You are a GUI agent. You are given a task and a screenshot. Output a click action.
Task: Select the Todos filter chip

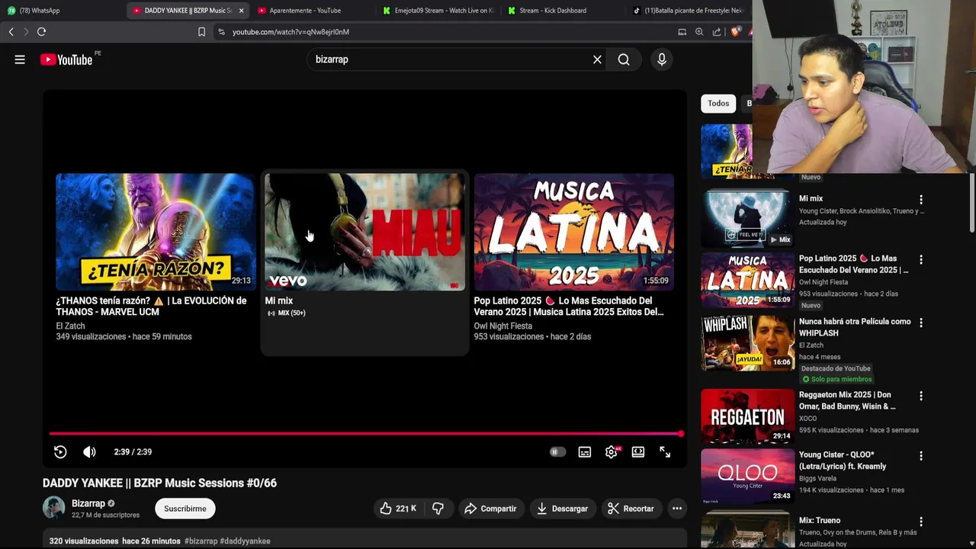pyautogui.click(x=718, y=104)
